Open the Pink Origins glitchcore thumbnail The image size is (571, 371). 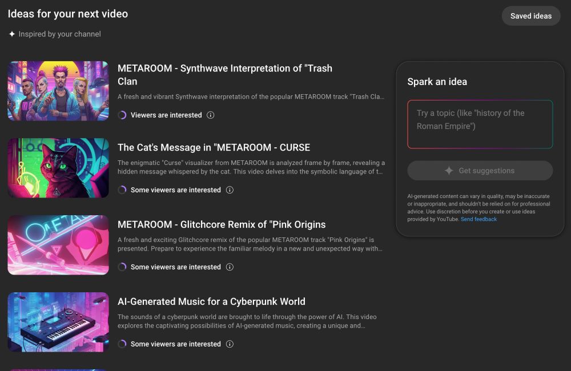(x=58, y=245)
